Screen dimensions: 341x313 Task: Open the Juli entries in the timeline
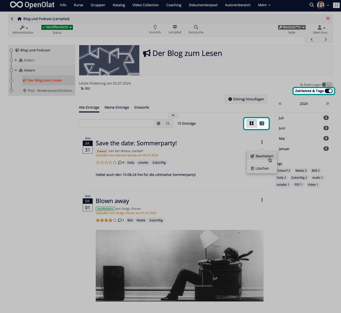(281, 118)
